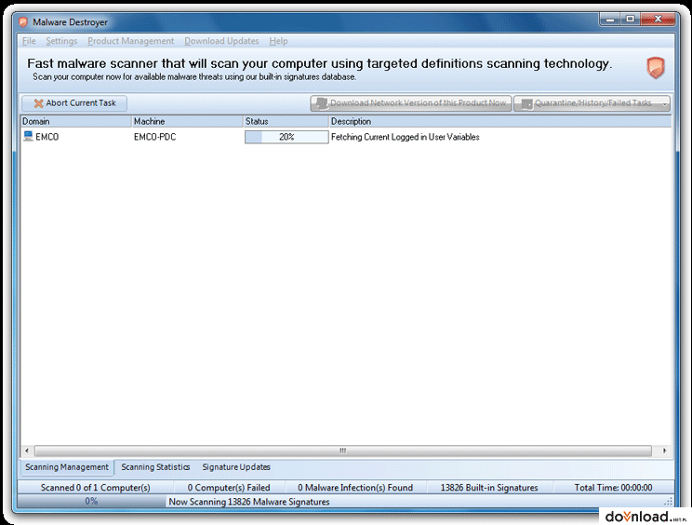Image resolution: width=692 pixels, height=525 pixels.
Task: Open the File menu
Action: click(29, 41)
